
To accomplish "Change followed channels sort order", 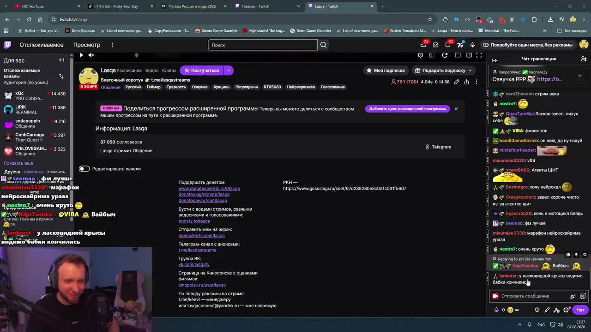I will [x=61, y=76].
